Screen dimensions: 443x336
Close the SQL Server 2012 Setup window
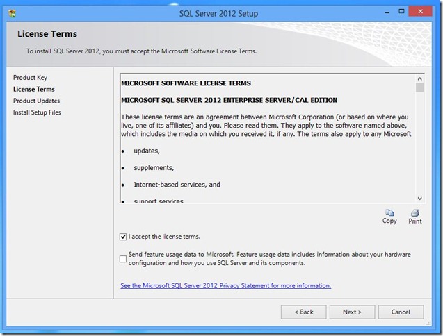coord(420,12)
